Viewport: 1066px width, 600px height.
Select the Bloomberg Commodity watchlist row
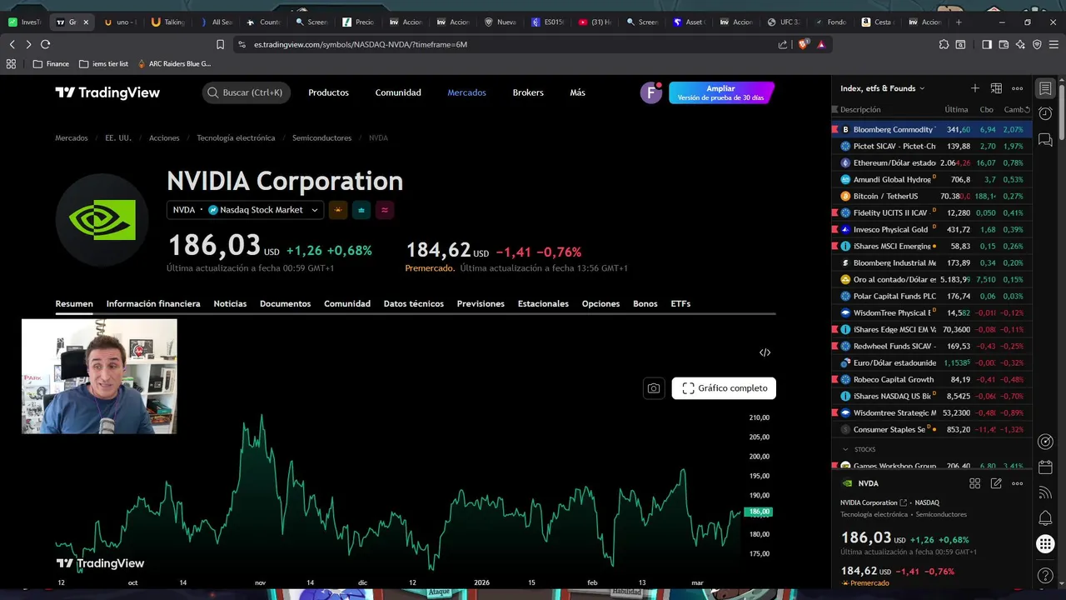tap(932, 129)
